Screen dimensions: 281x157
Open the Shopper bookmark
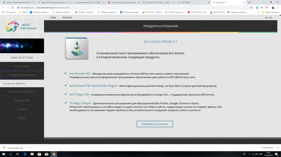click(84, 12)
